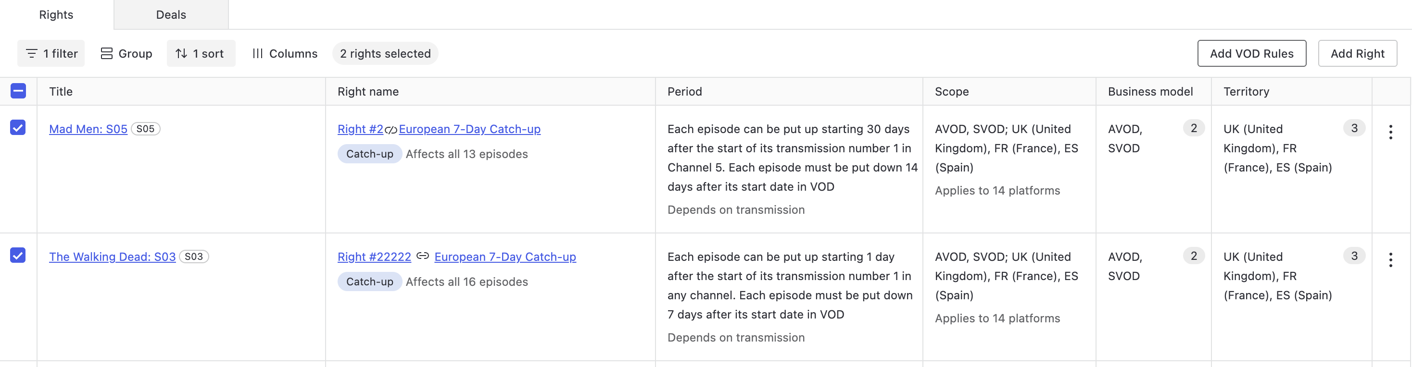1412x367 pixels.
Task: Click the Add Right button
Action: (1357, 53)
